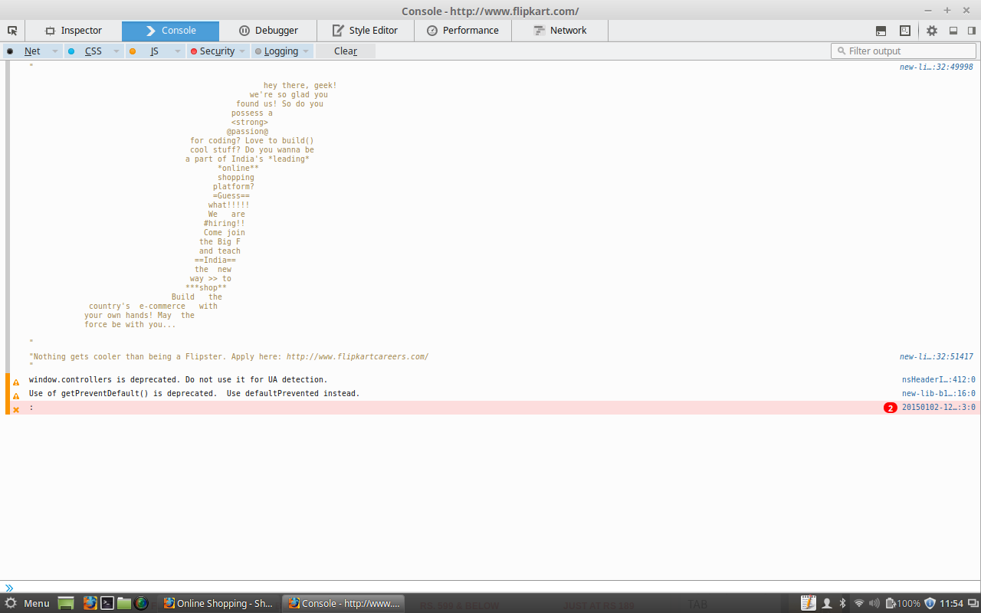981x613 pixels.
Task: Click the user account tray icon
Action: point(827,603)
